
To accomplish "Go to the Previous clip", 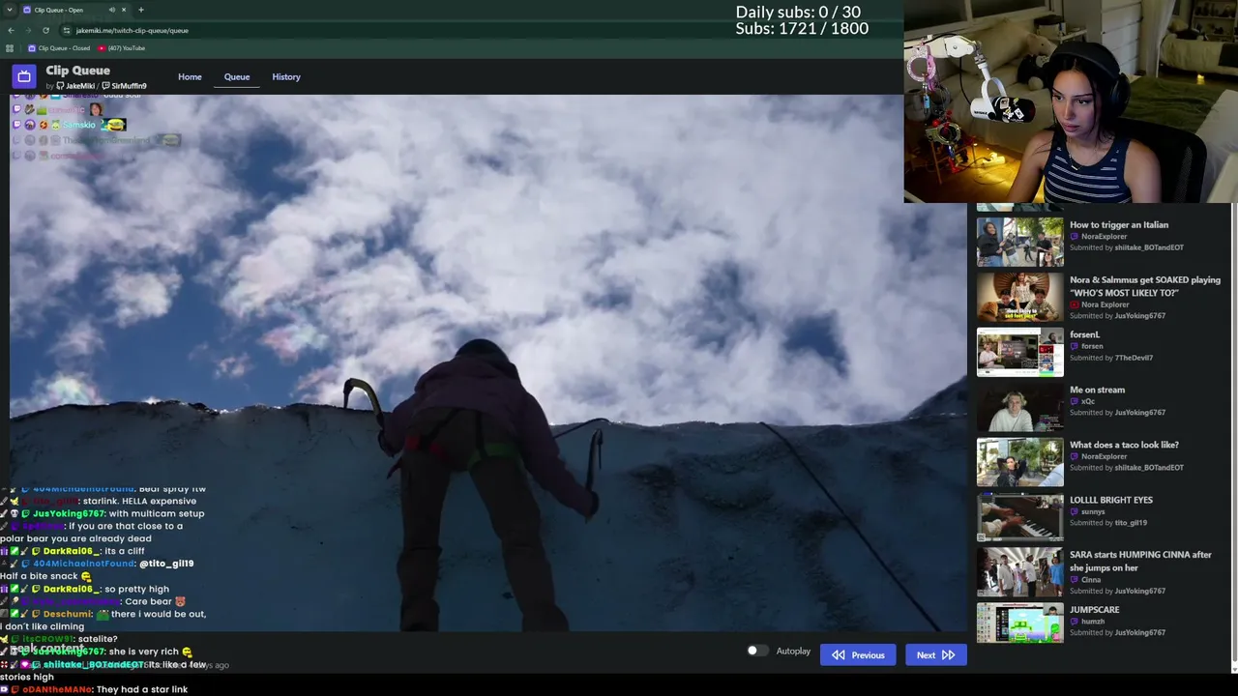I will [858, 655].
